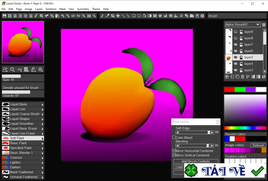The height and width of the screenshot is (181, 268).
Task: Add a new layer with plus icon
Action: tap(227, 77)
